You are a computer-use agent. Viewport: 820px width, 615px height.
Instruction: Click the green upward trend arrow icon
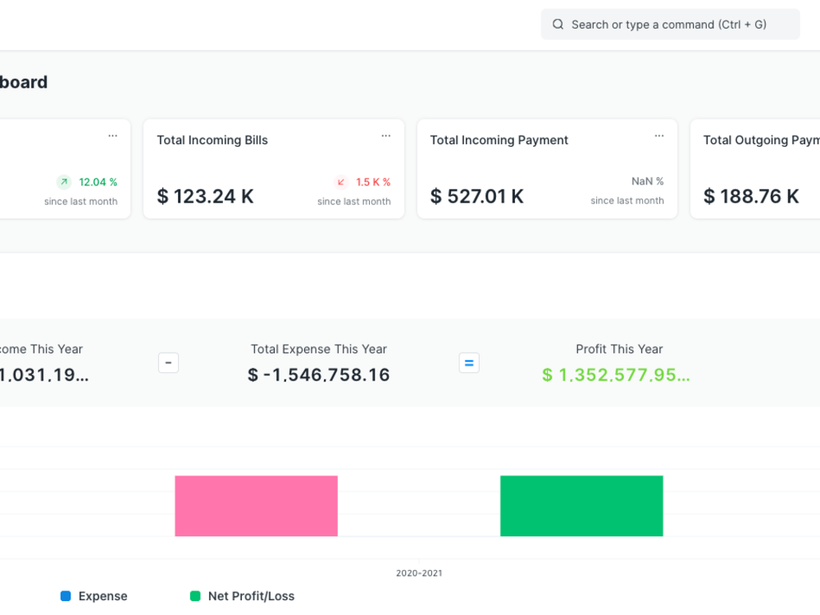point(63,181)
